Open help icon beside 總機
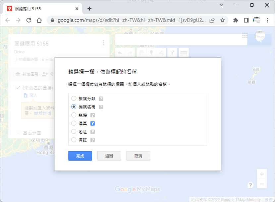The image size is (275, 202). pos(92,115)
